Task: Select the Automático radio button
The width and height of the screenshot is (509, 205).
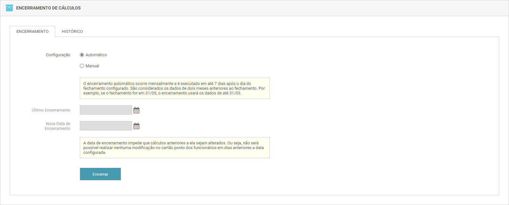Action: point(82,55)
